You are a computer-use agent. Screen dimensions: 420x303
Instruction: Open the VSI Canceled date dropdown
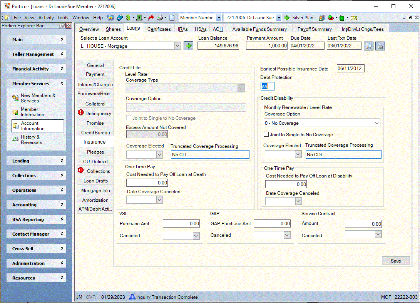pyautogui.click(x=196, y=236)
